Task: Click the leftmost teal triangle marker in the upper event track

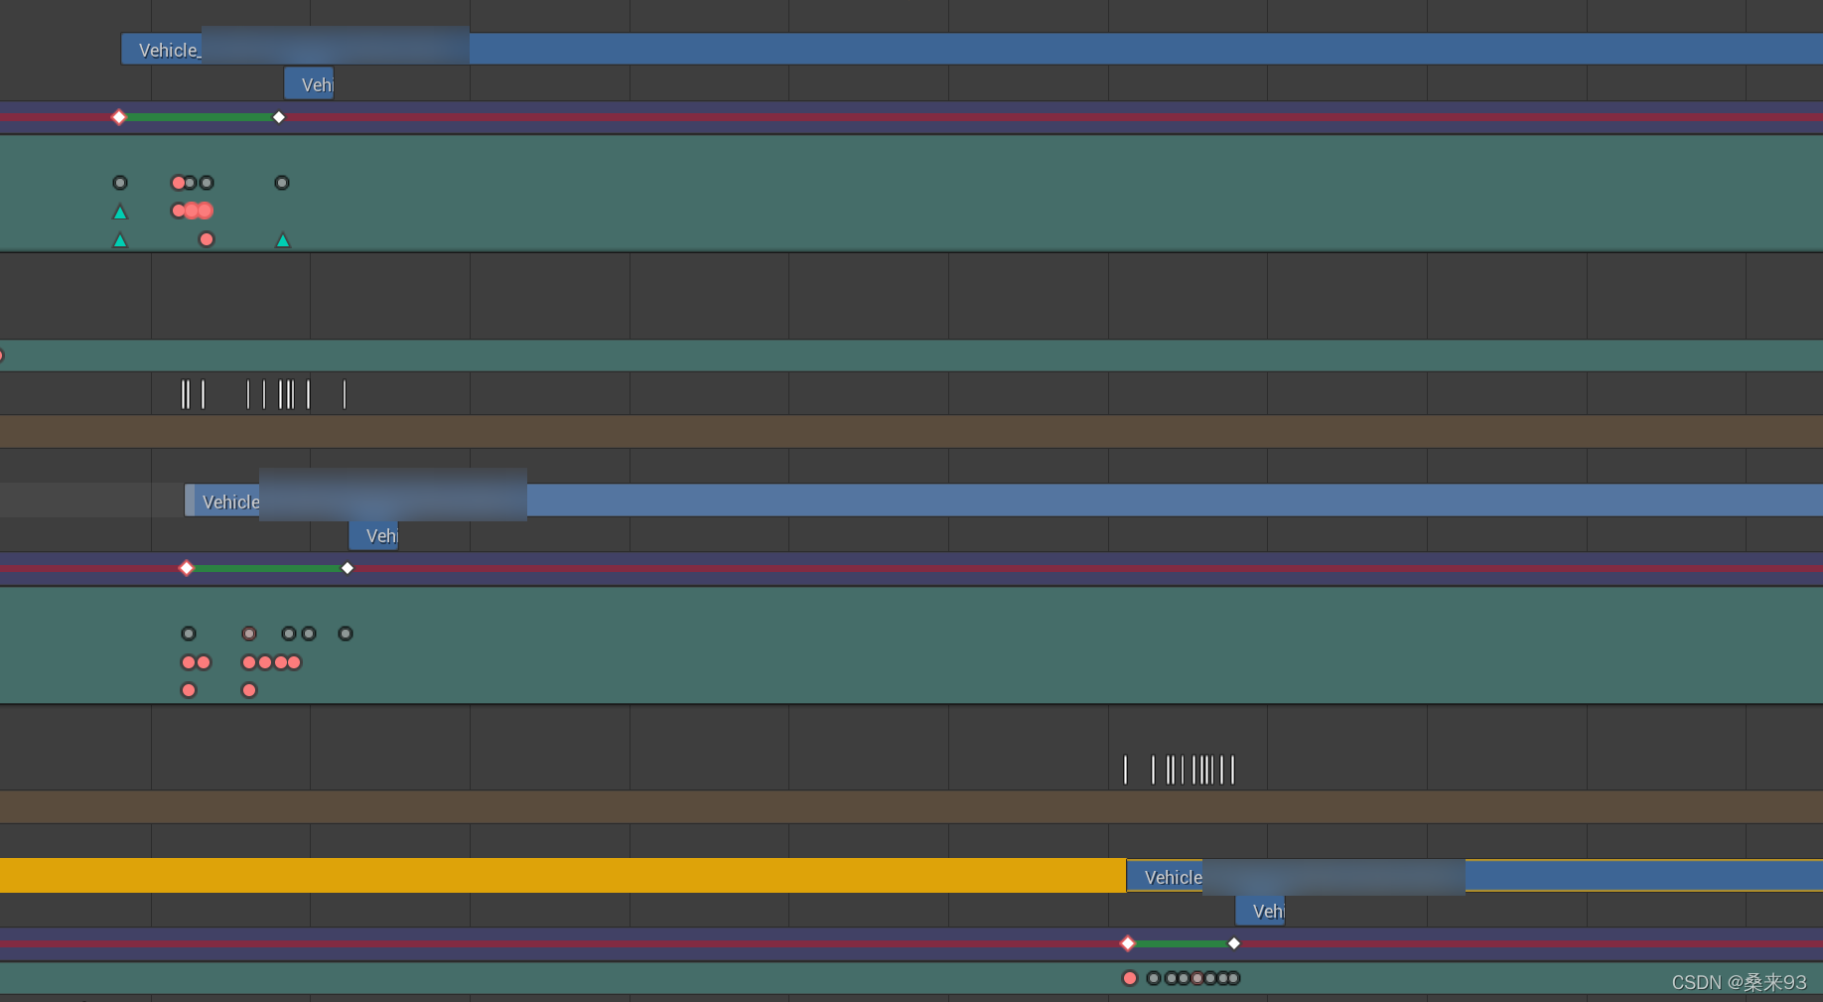Action: [x=120, y=212]
